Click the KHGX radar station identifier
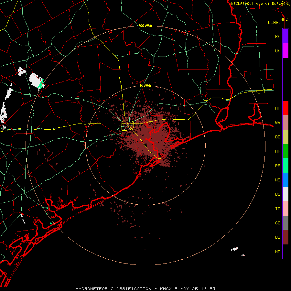291x291 pixels. 166,289
